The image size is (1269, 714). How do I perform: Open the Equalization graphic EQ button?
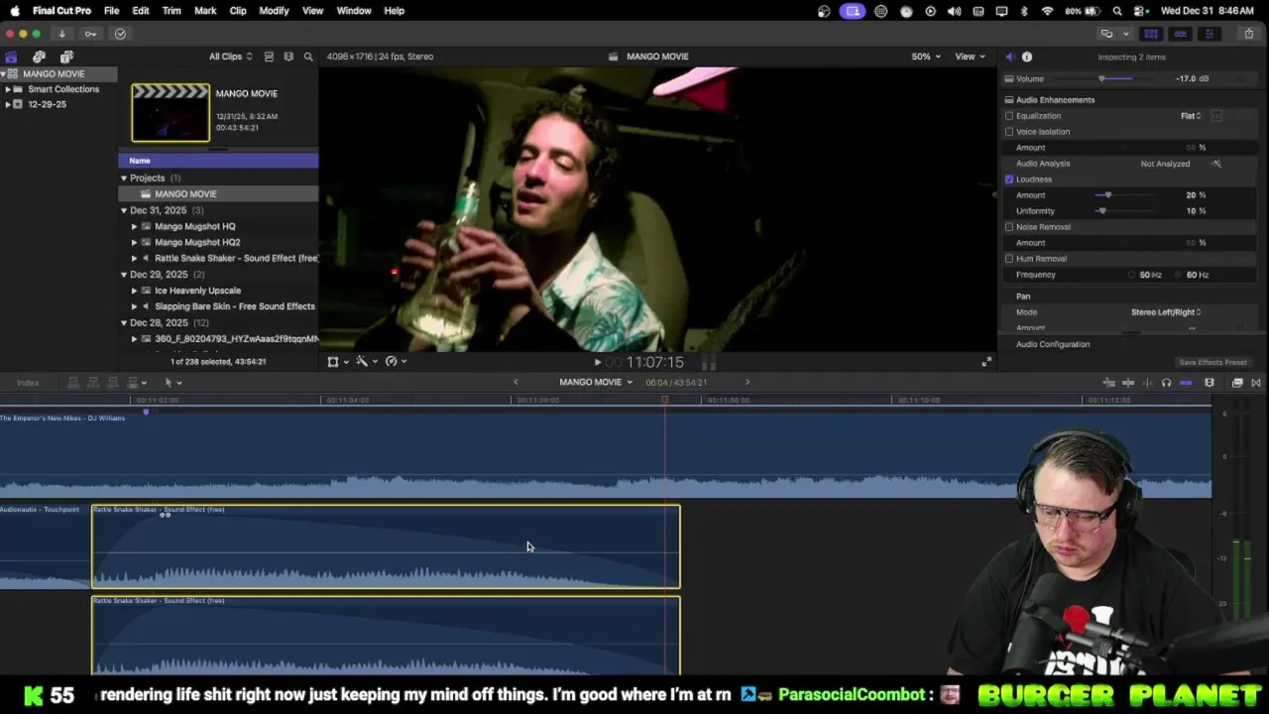coord(1216,116)
